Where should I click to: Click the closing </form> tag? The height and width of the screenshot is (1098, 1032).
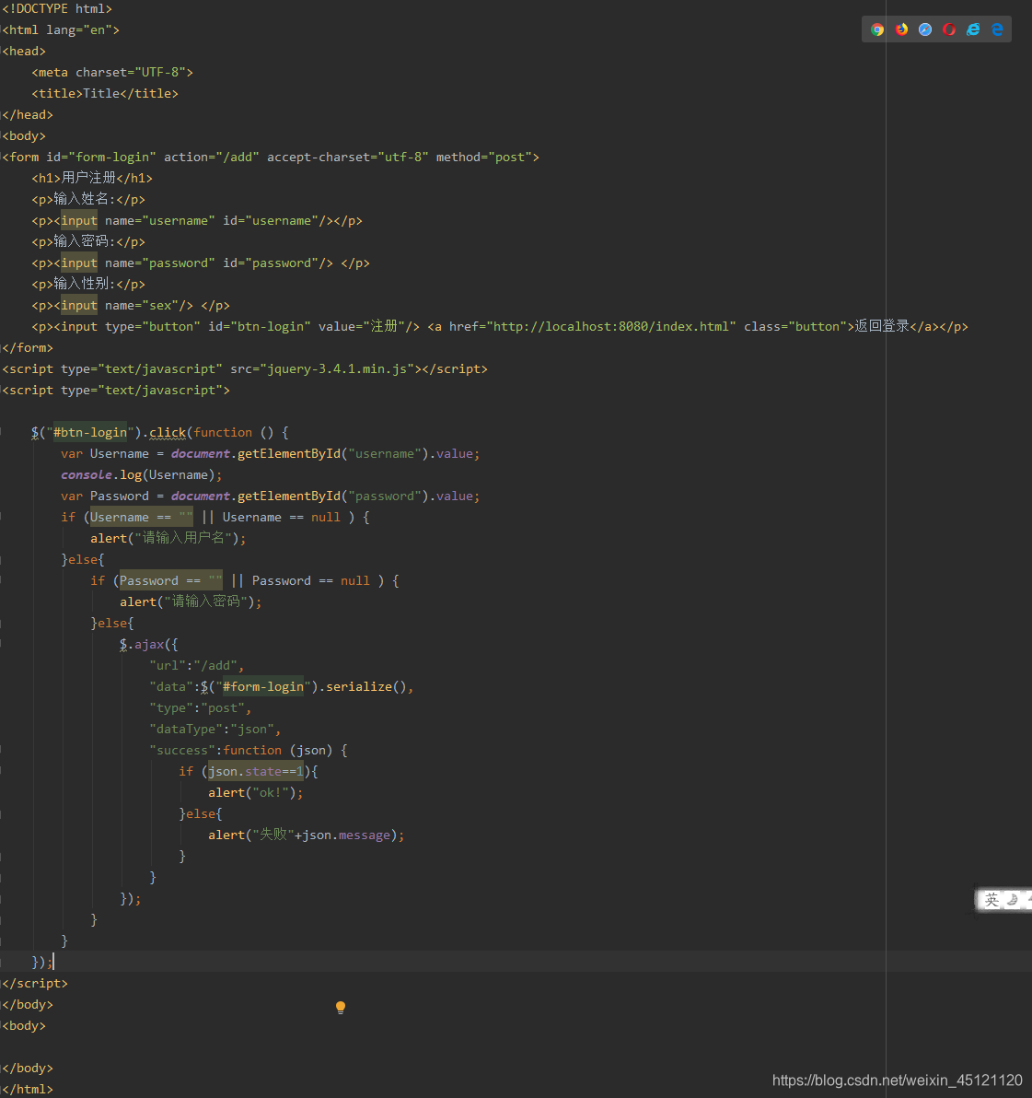tap(28, 347)
